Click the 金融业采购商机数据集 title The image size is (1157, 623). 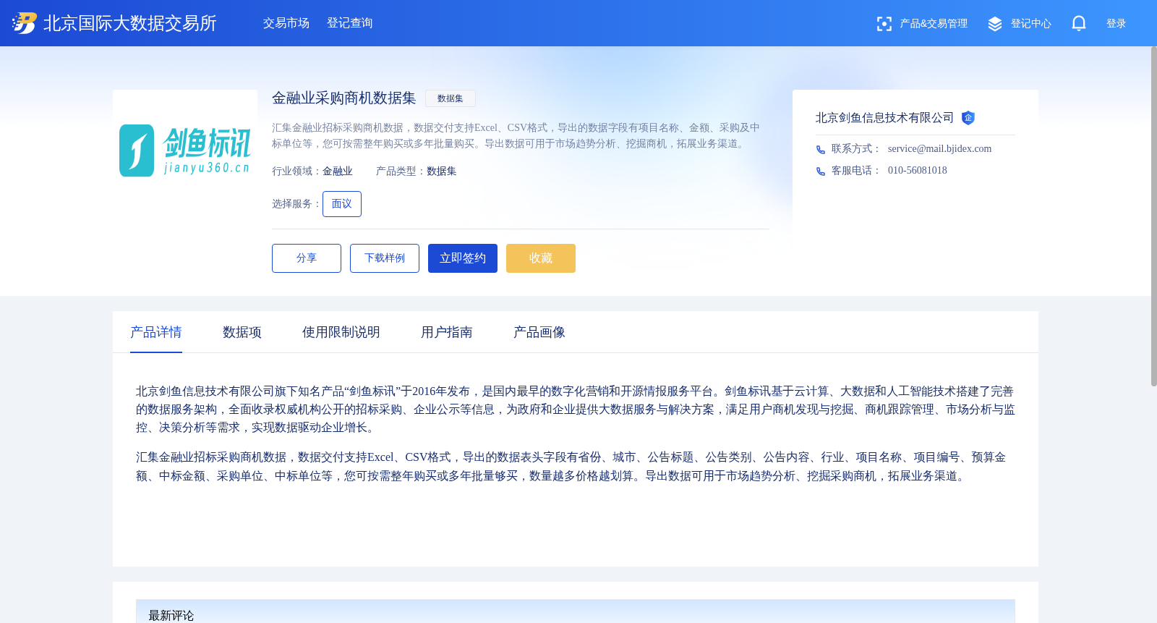pos(344,98)
